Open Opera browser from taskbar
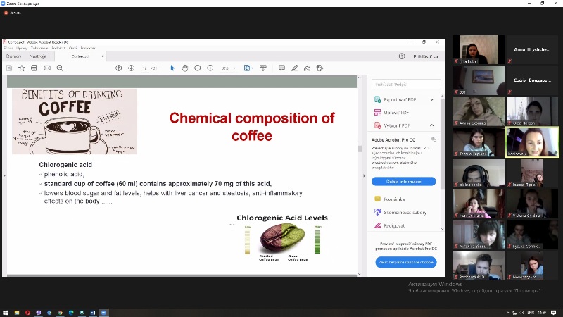Screen dimensions: 563x317 coord(27,313)
